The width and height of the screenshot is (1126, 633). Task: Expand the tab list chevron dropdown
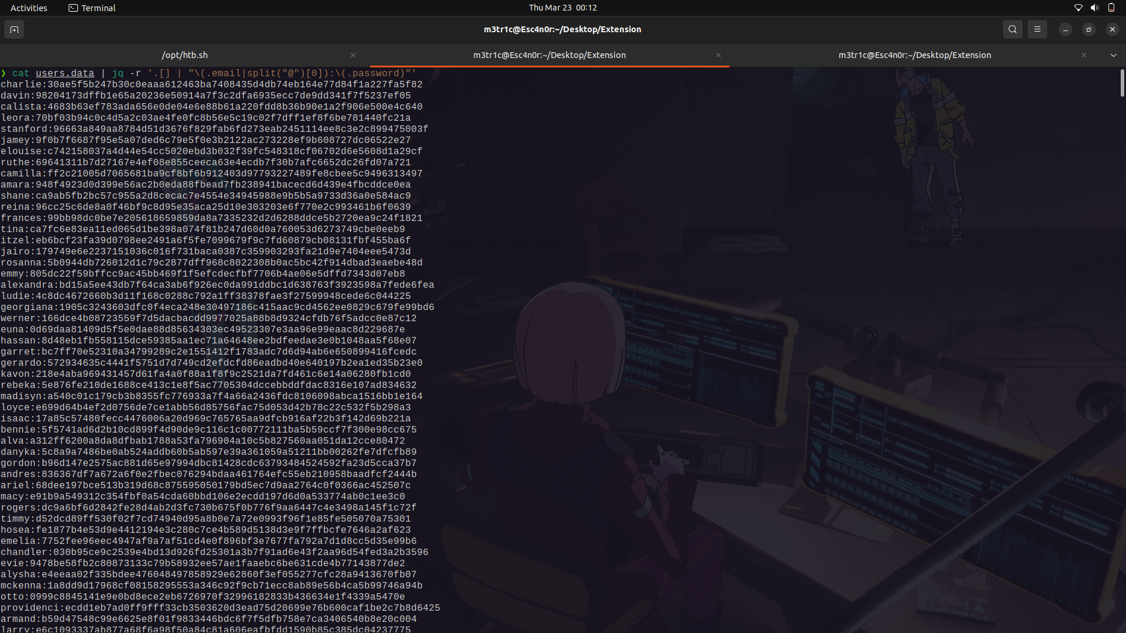coord(1113,55)
